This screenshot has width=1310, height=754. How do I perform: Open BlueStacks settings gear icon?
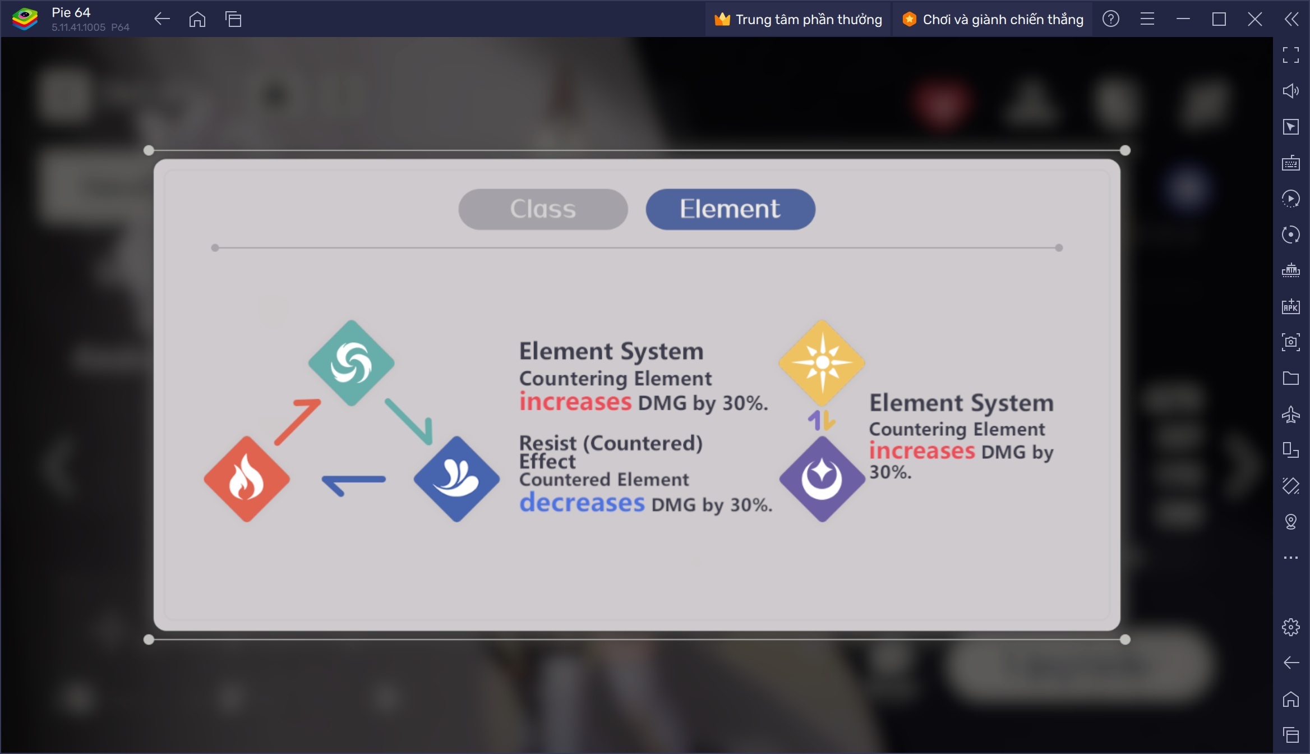(1291, 627)
